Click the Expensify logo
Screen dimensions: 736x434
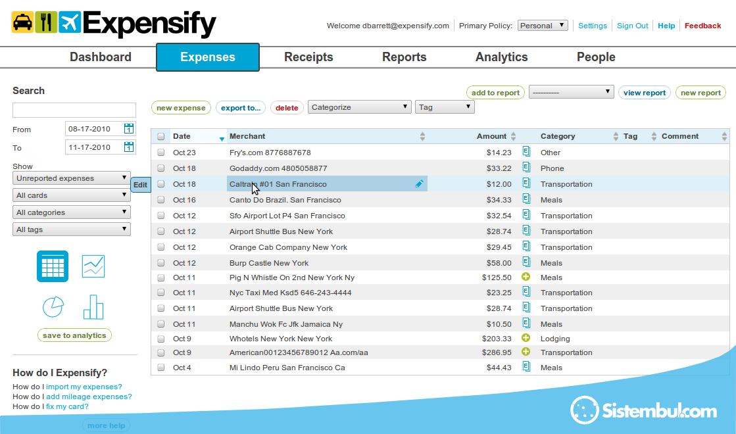coord(114,23)
